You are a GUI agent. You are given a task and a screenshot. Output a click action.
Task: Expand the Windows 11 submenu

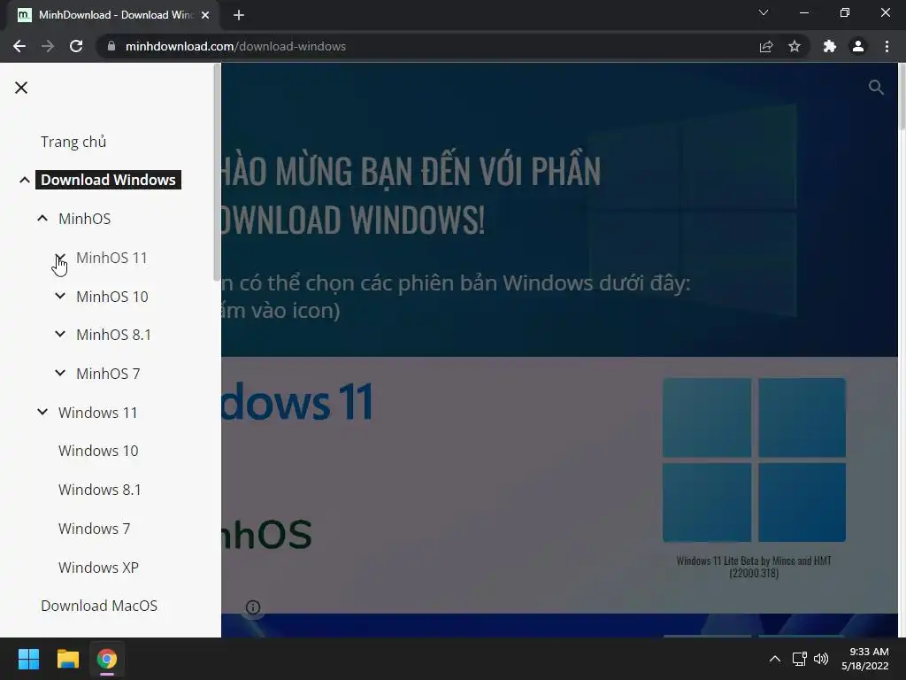point(42,413)
